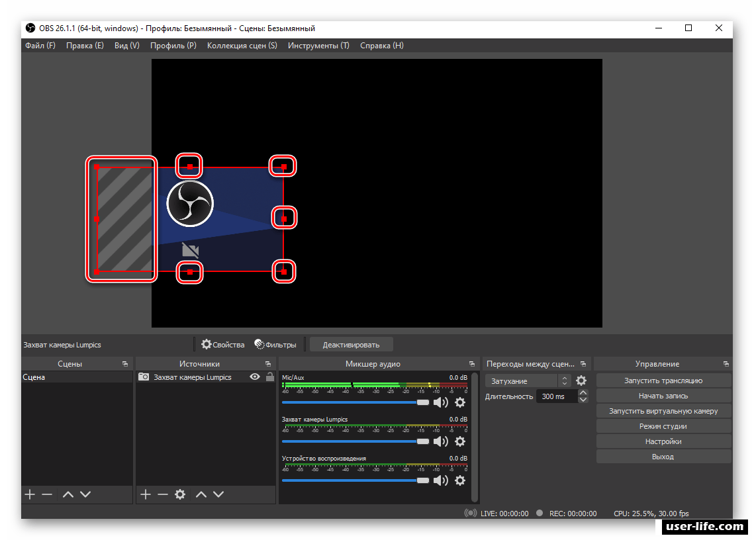754x540 pixels.
Task: Click the REC: 00:00:00 status text
Action: pyautogui.click(x=573, y=514)
